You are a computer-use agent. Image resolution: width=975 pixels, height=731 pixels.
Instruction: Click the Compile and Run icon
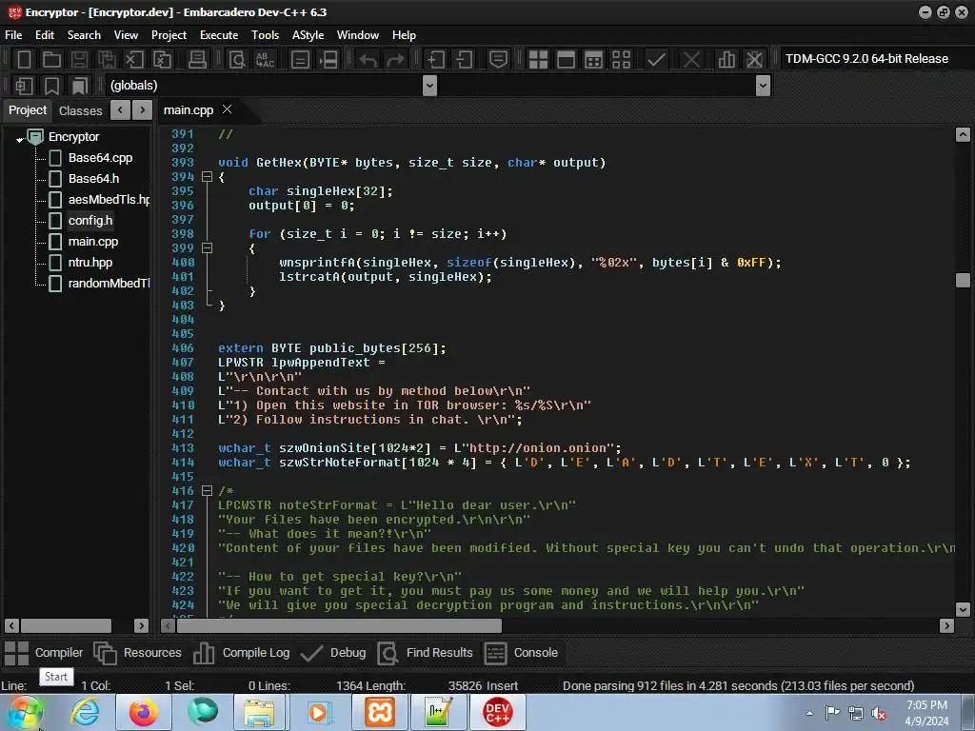[x=594, y=60]
